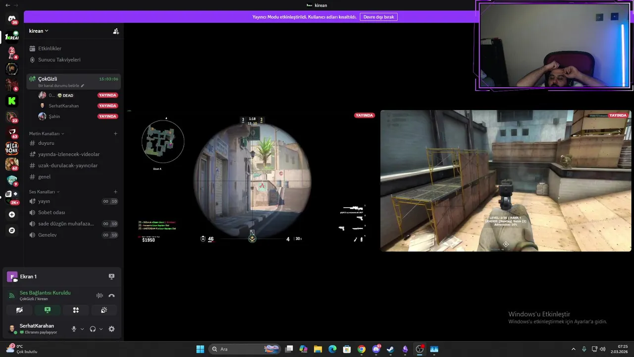Collapse the Ses Kanalları category
The width and height of the screenshot is (634, 357).
tap(44, 192)
